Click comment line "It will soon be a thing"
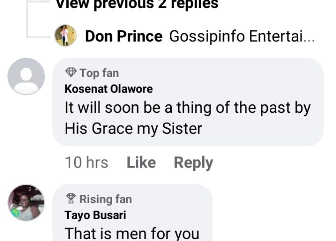The height and width of the screenshot is (241, 336). 188,108
